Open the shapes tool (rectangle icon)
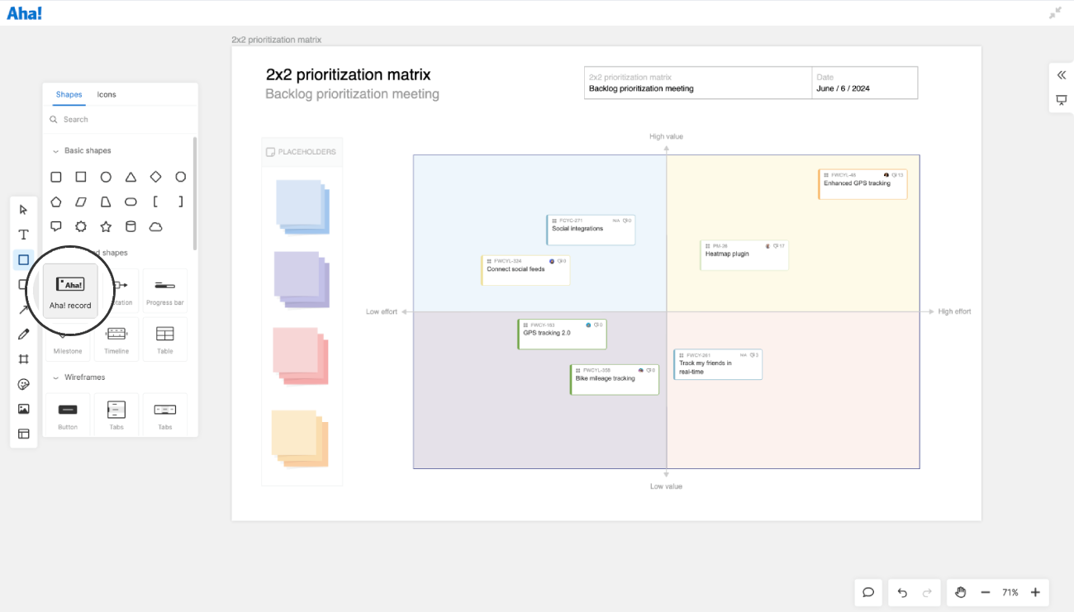Image resolution: width=1074 pixels, height=612 pixels. pos(23,259)
